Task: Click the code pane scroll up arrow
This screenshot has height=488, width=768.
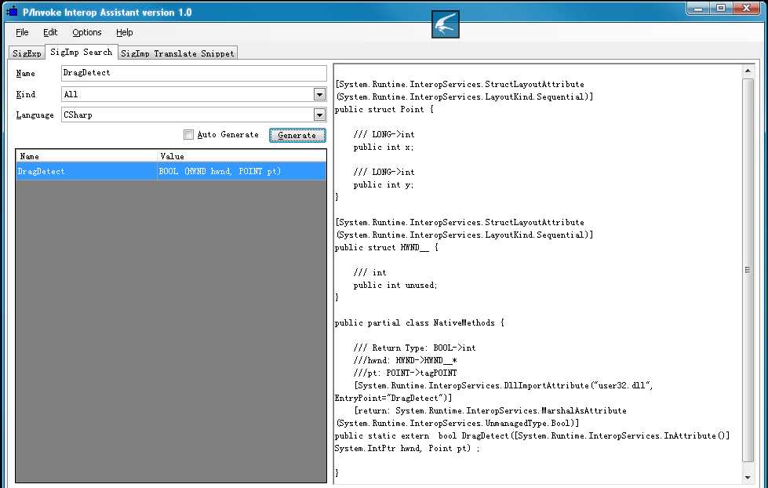Action: pos(748,71)
